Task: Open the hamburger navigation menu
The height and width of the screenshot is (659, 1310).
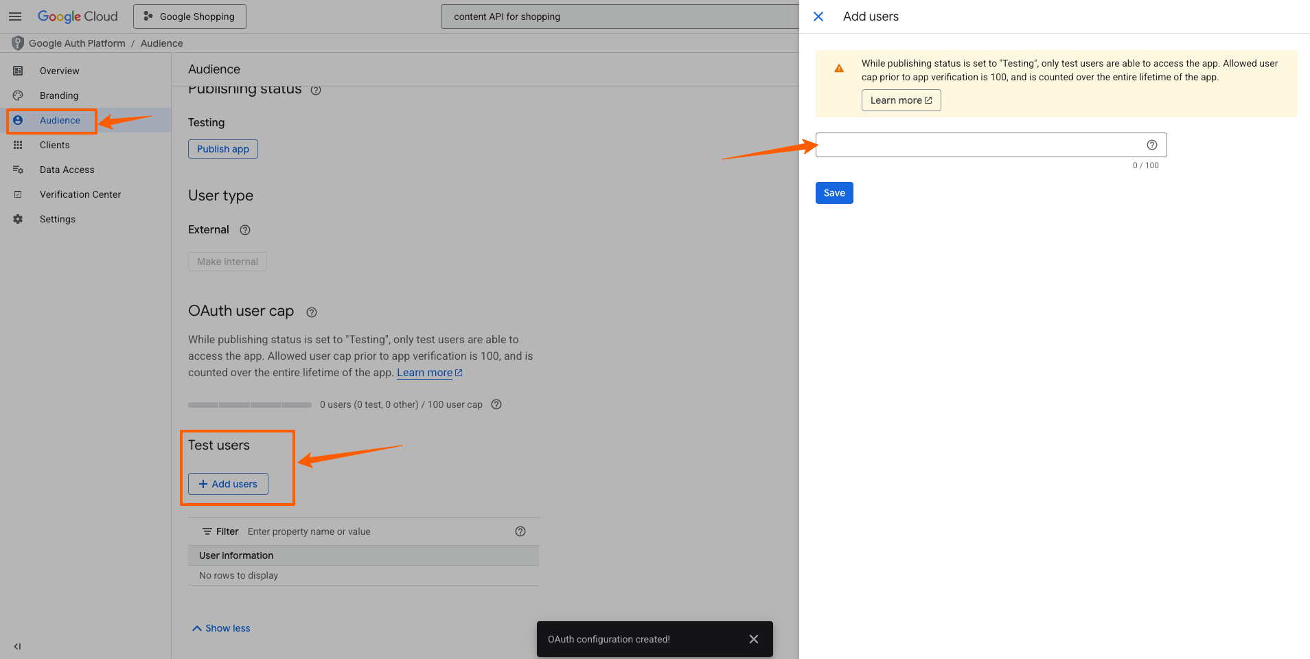Action: click(x=15, y=16)
